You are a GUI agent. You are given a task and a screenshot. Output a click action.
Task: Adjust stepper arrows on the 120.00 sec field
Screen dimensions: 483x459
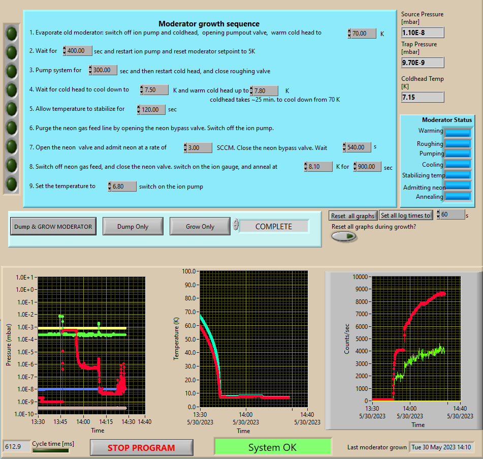139,109
